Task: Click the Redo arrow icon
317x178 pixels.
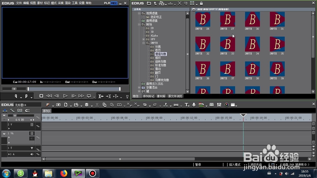Action: click(155, 105)
